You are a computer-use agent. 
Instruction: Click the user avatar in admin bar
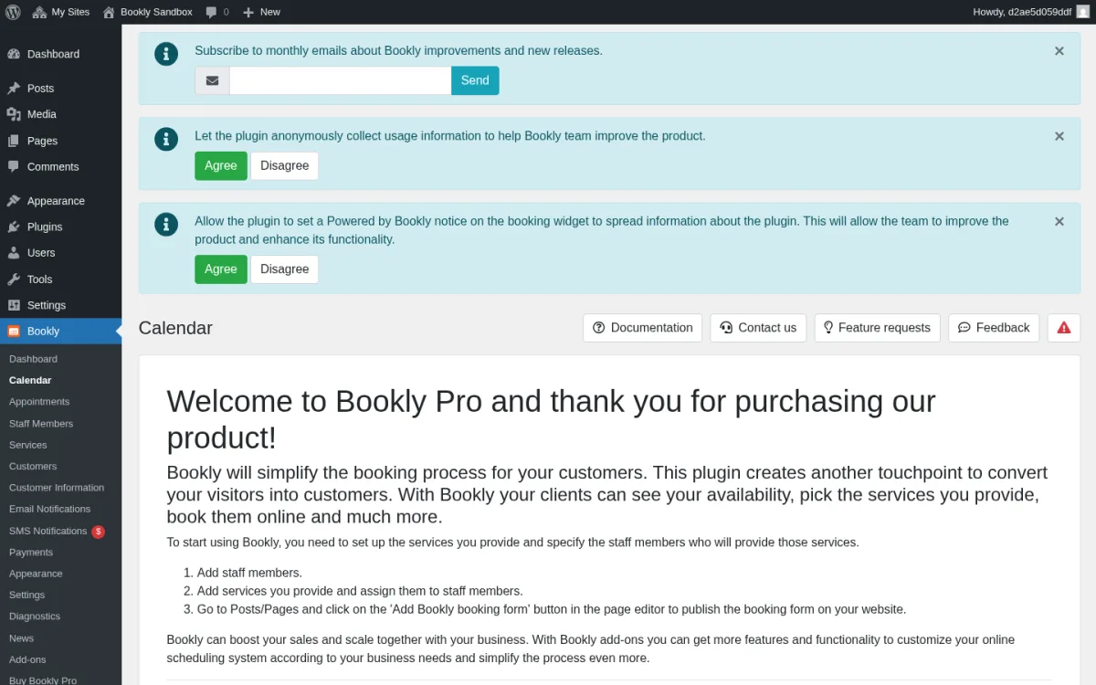tap(1082, 12)
